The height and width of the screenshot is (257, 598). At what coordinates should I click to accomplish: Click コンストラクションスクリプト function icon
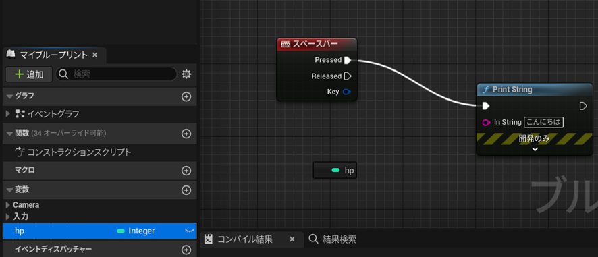tap(20, 152)
